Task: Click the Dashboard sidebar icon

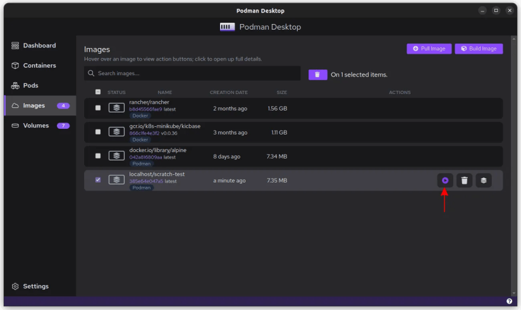Action: pyautogui.click(x=15, y=45)
